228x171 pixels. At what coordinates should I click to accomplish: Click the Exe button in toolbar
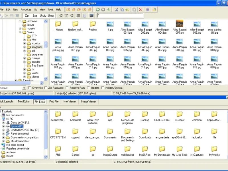coord(35,15)
